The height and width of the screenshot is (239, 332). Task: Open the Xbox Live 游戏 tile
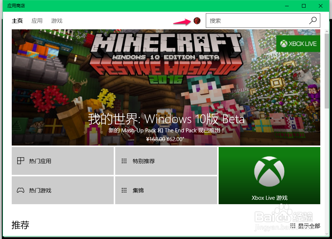tap(269, 176)
